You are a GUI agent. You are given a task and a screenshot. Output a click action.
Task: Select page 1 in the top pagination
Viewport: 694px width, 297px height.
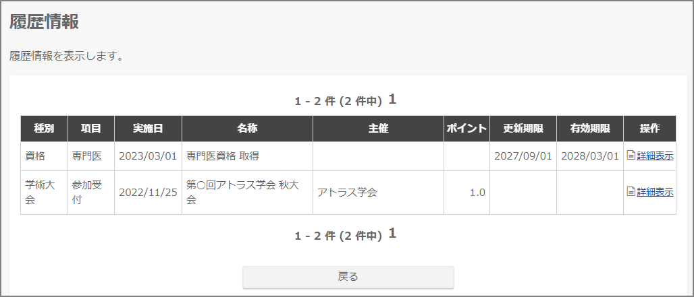coord(392,100)
